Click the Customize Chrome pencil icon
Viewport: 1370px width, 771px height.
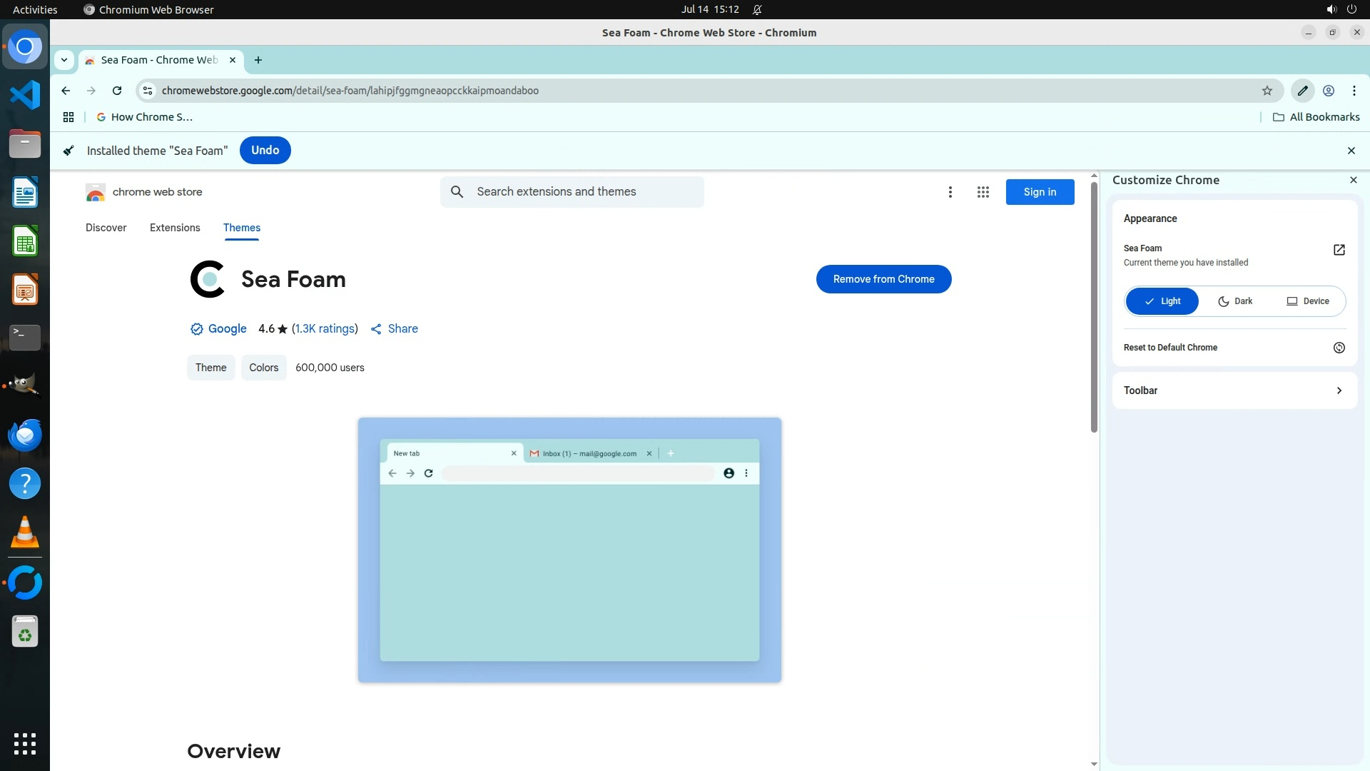(x=1302, y=91)
